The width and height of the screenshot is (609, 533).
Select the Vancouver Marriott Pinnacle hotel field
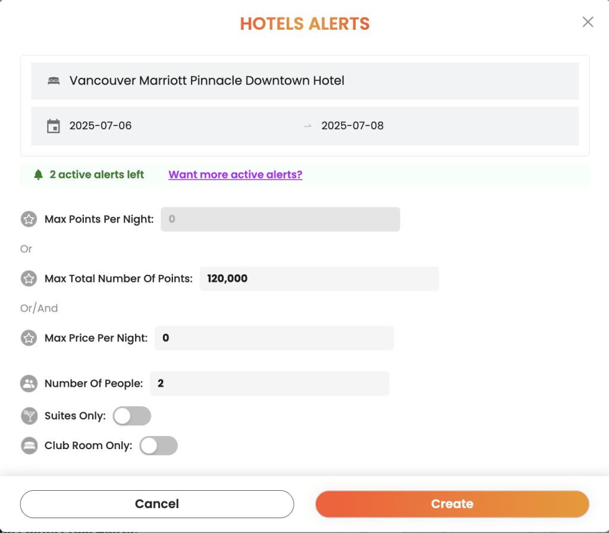pos(304,81)
